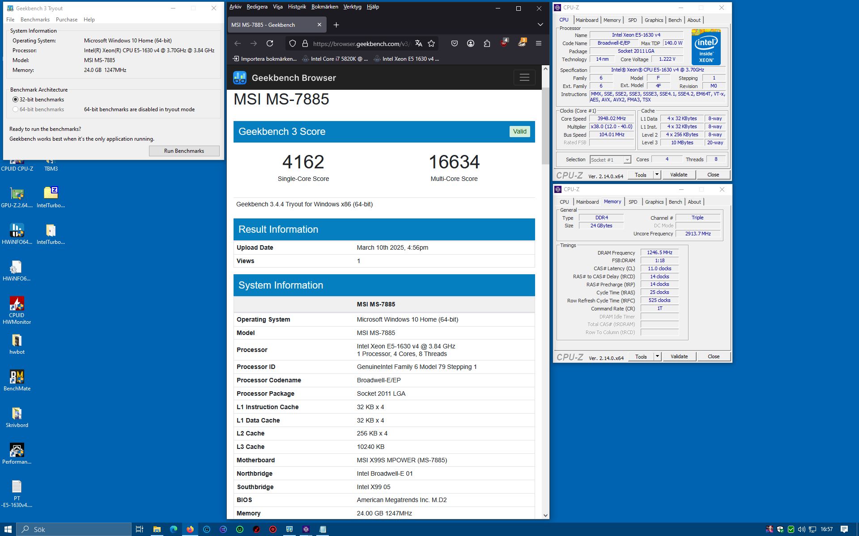Expand the Firefox list-all-tabs chevron
The width and height of the screenshot is (859, 536).
coord(540,25)
